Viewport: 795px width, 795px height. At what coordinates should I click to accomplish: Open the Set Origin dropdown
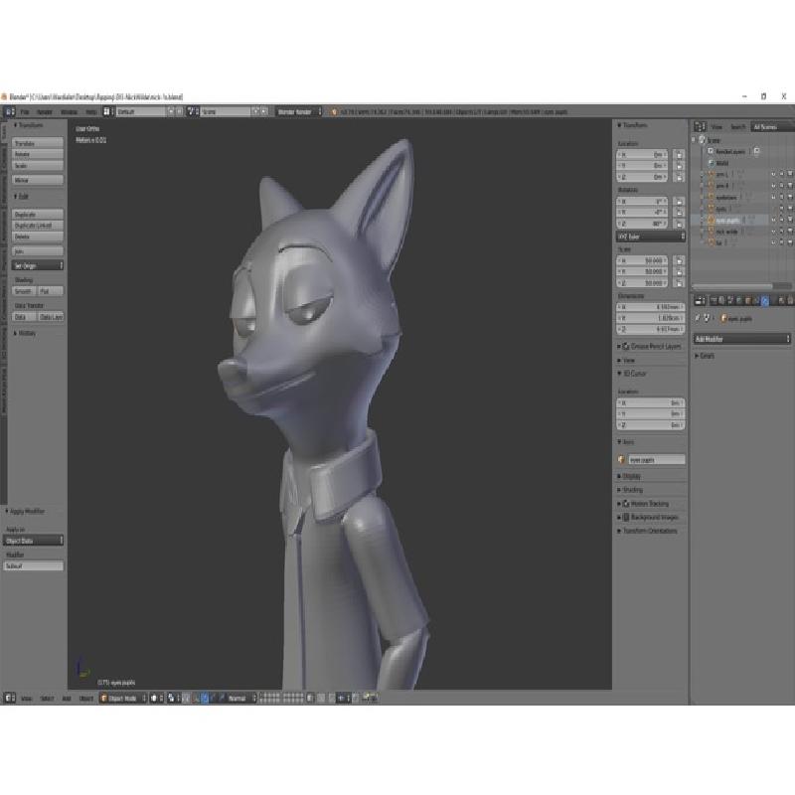click(x=38, y=265)
